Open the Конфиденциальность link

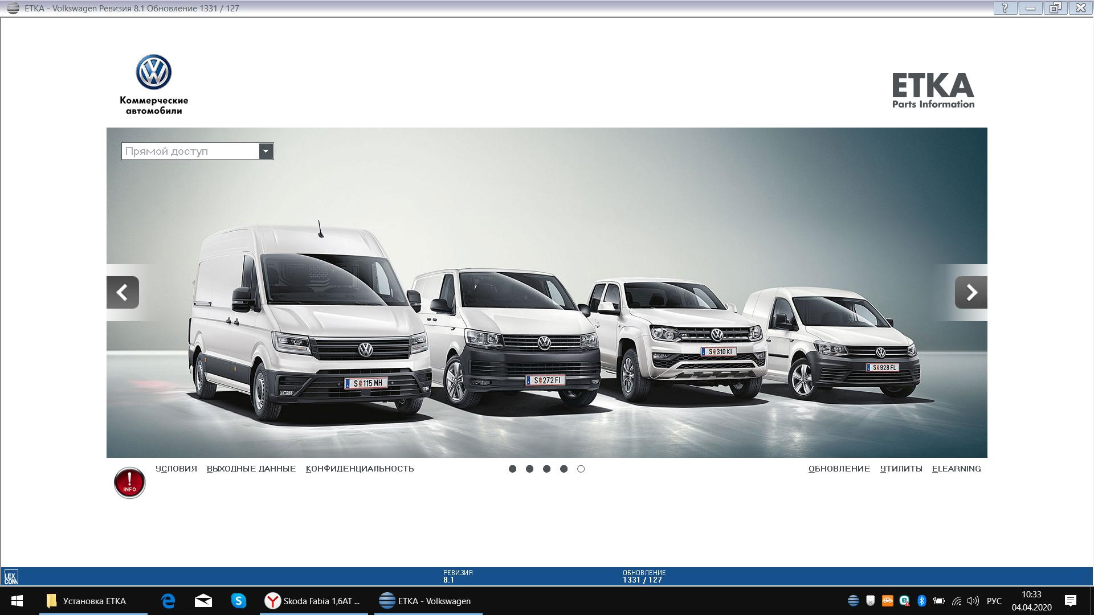(x=360, y=469)
